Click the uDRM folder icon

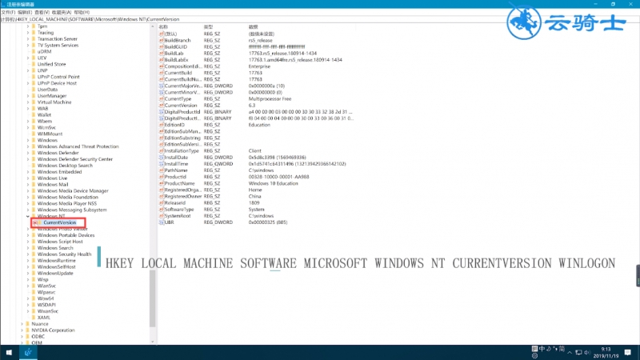tap(34, 51)
